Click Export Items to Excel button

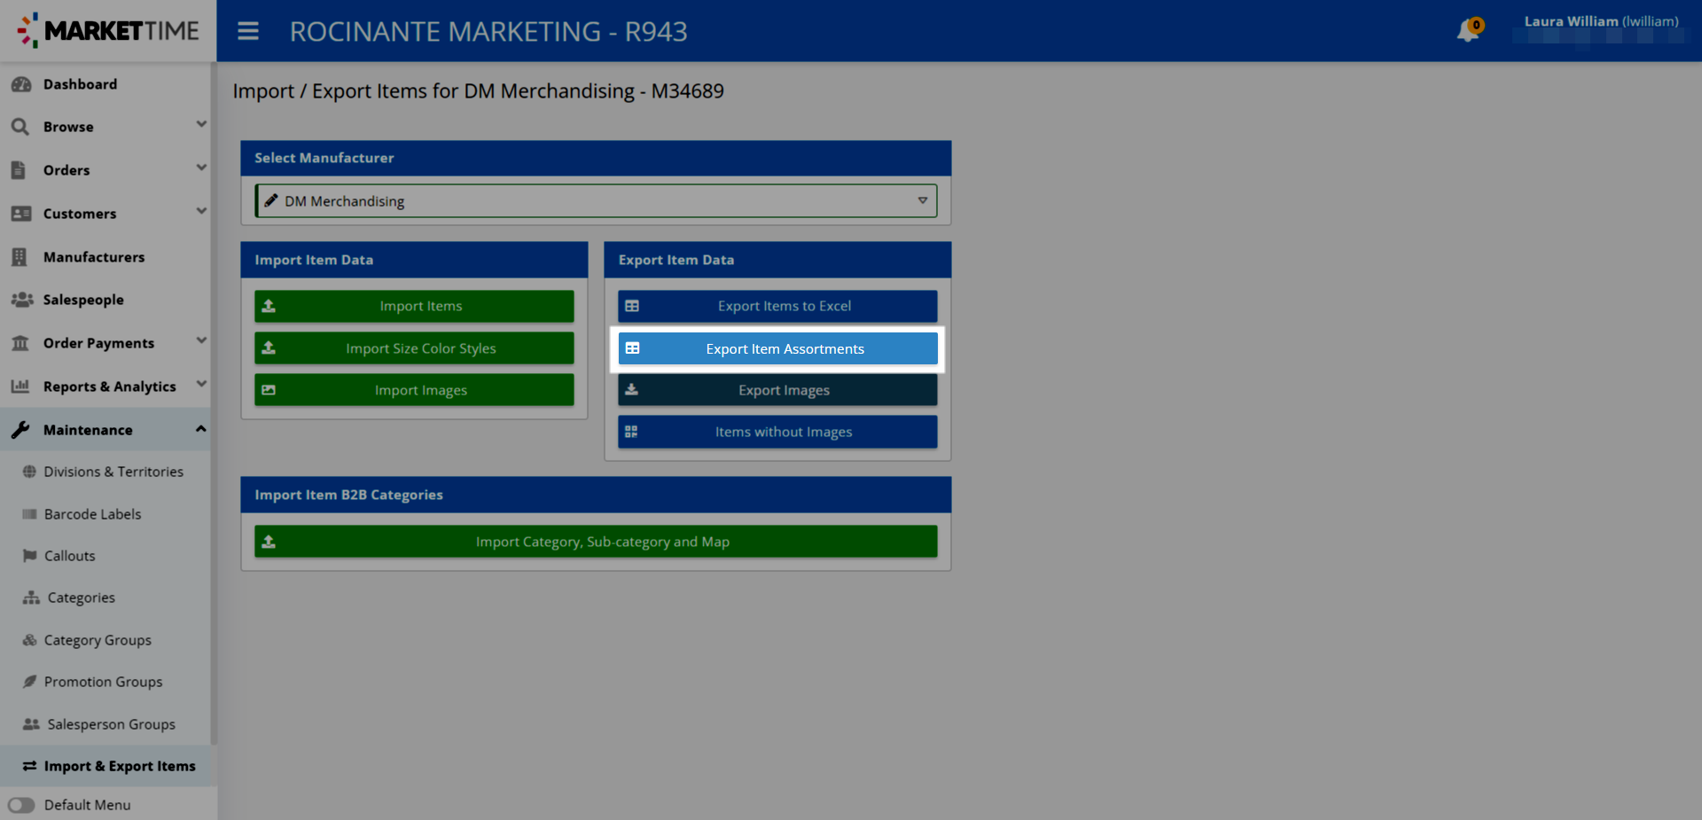point(777,306)
